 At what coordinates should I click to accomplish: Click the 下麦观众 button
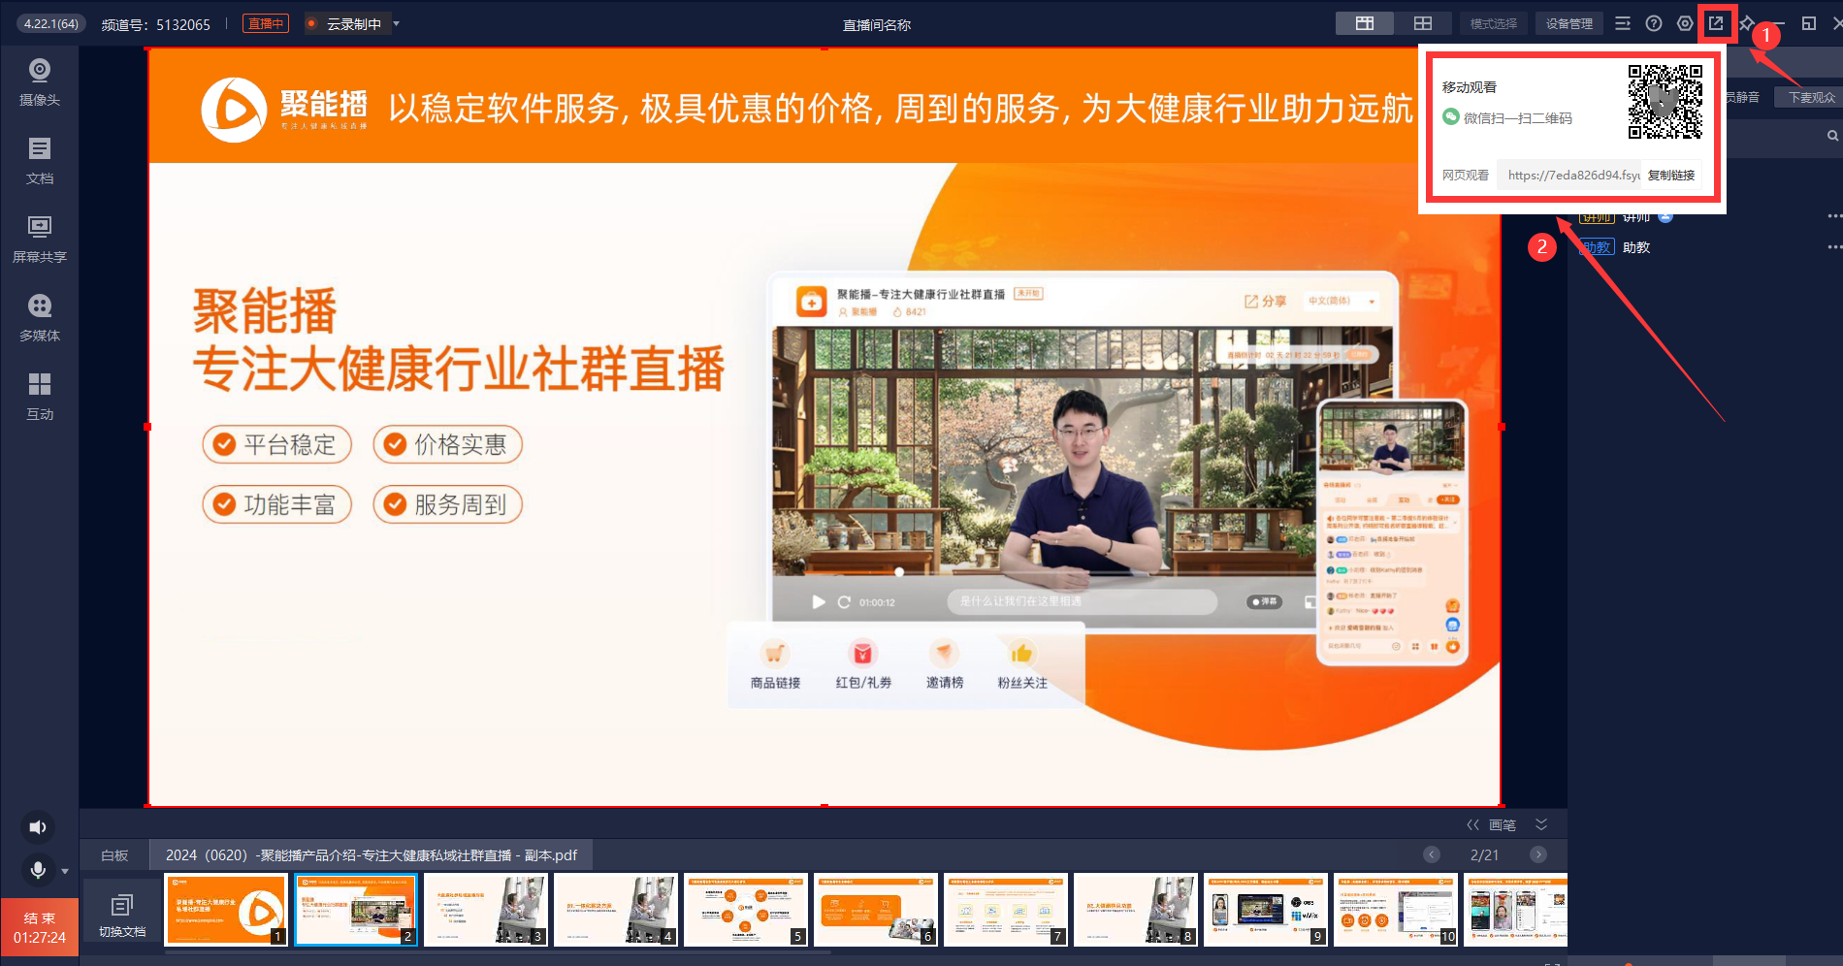pos(1812,97)
